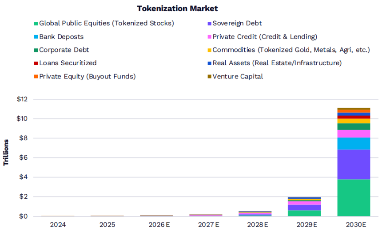Click the green segment of the 2030E bar
The width and height of the screenshot is (382, 232).
click(354, 197)
